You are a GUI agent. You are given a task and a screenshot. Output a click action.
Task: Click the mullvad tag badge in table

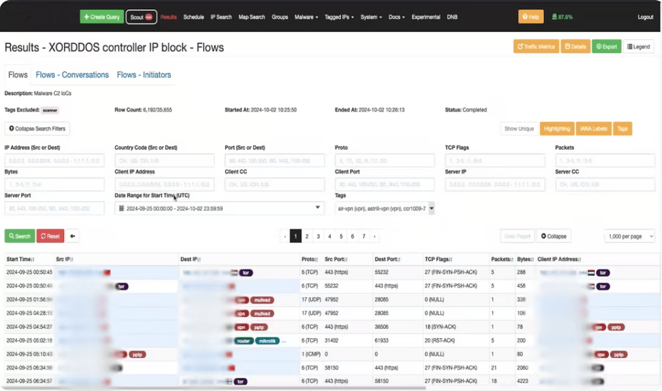[x=261, y=300]
